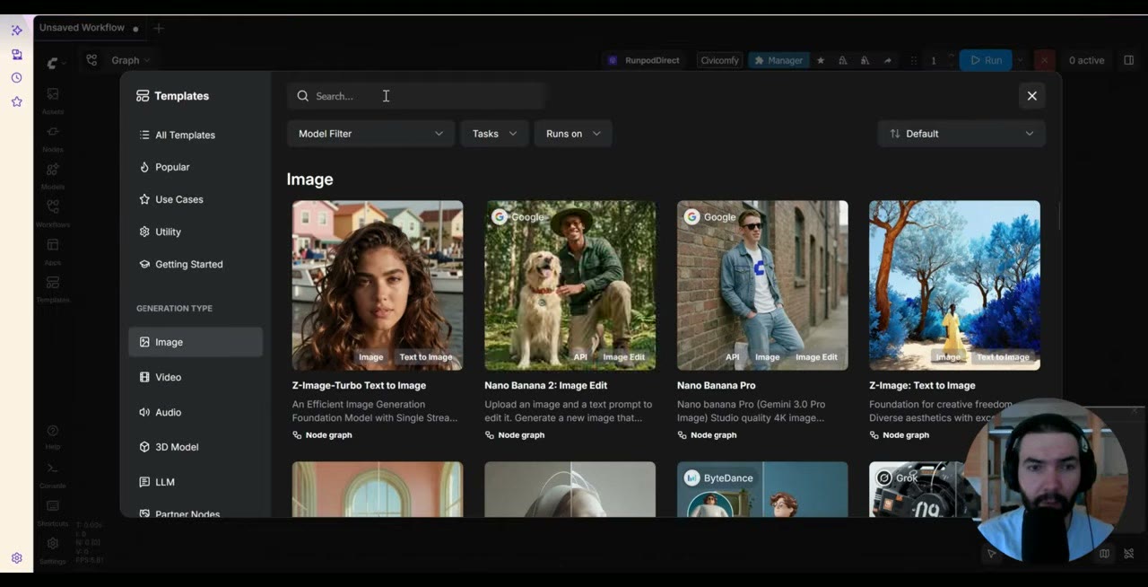Screen dimensions: 1148x587
Task: Click the Civicomfy button
Action: (719, 60)
